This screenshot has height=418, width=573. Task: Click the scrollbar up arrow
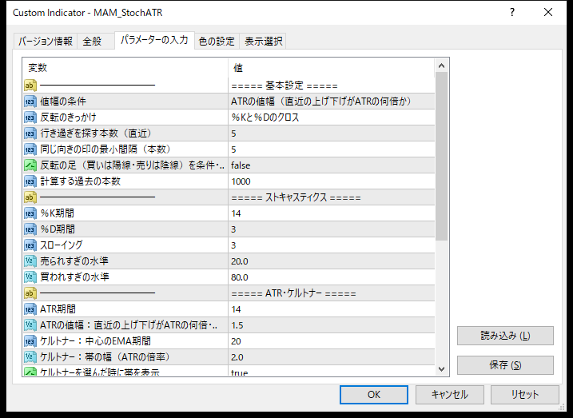441,66
